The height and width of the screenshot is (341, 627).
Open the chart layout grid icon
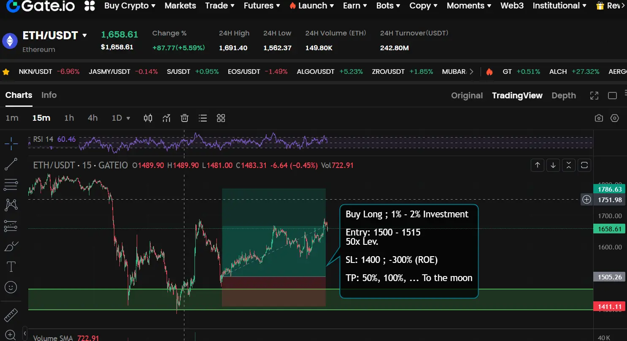(221, 118)
